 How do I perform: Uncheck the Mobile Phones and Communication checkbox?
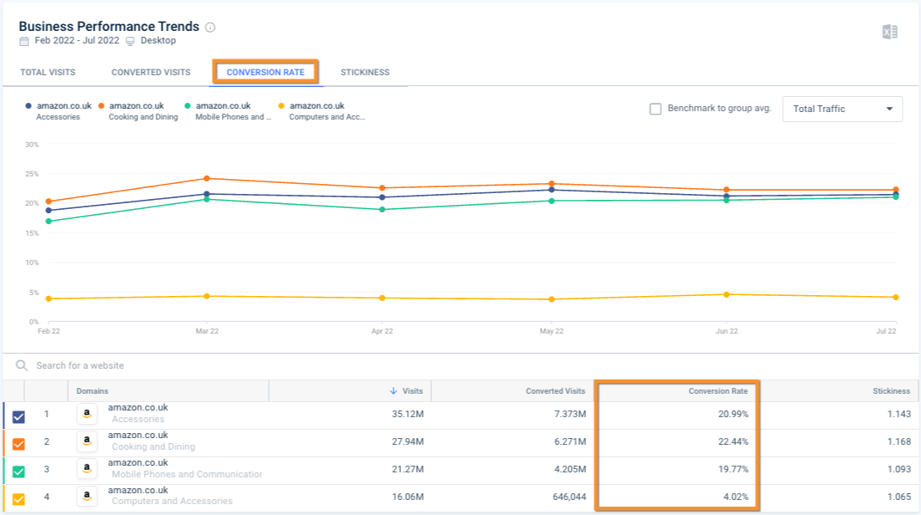click(x=18, y=471)
